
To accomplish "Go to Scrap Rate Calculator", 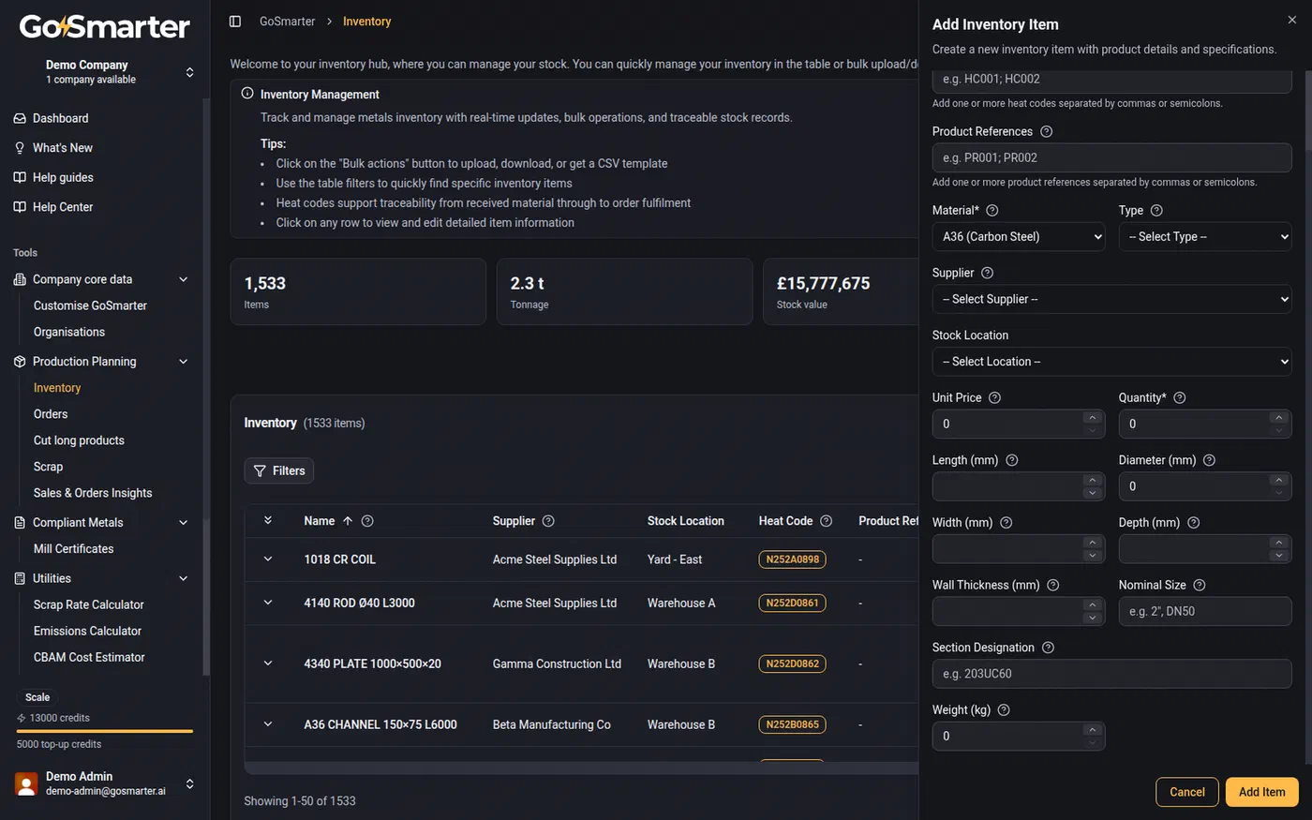I will 89,605.
